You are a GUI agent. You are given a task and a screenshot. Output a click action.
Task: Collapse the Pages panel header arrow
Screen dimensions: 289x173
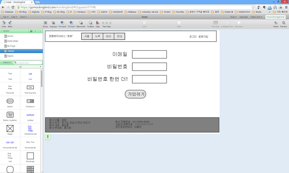[1, 31]
